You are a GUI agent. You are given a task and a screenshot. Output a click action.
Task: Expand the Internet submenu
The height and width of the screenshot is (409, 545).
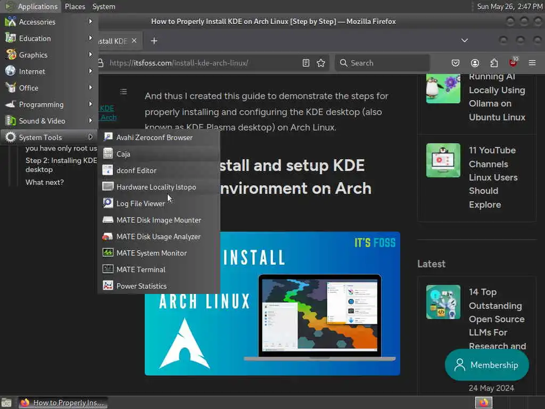pos(49,71)
